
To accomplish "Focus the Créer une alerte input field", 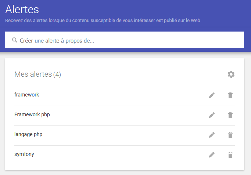I will [125, 40].
